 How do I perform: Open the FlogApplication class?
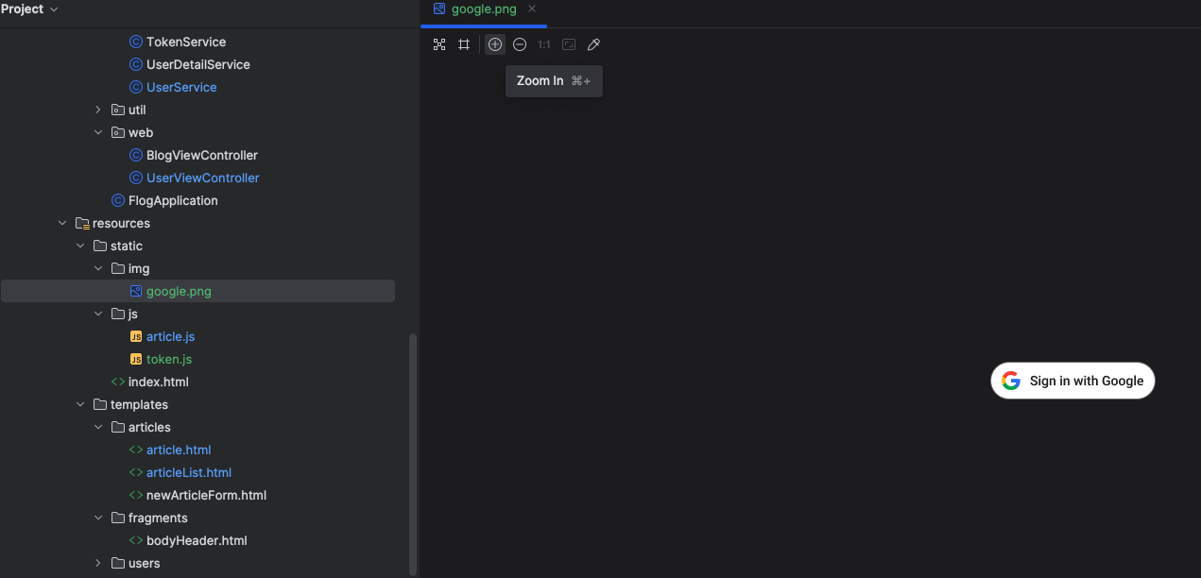173,200
